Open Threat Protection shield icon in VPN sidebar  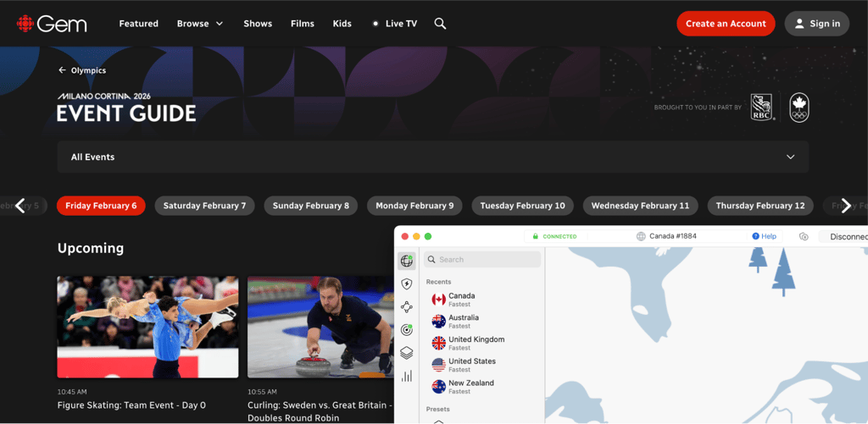[x=407, y=284]
